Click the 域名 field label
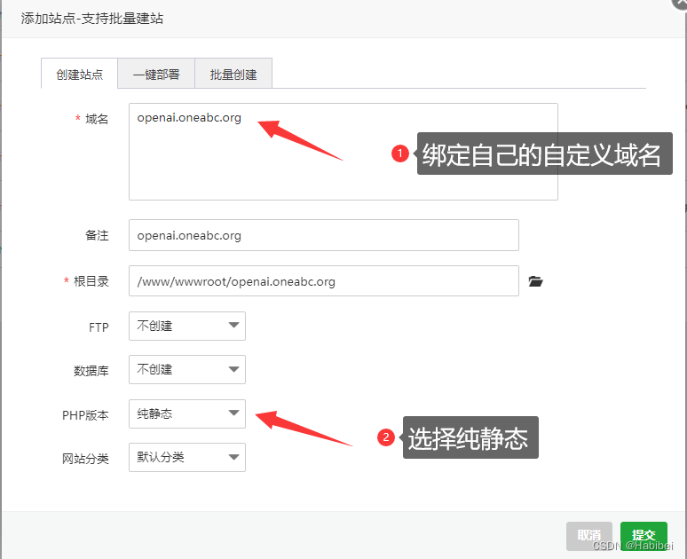 click(97, 119)
